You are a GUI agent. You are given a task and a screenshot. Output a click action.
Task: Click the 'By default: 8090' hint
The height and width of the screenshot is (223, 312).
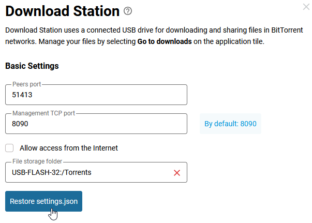coord(230,124)
